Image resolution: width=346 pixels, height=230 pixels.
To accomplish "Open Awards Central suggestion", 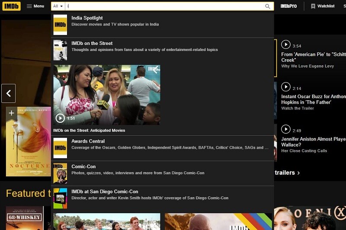I will tap(88, 141).
